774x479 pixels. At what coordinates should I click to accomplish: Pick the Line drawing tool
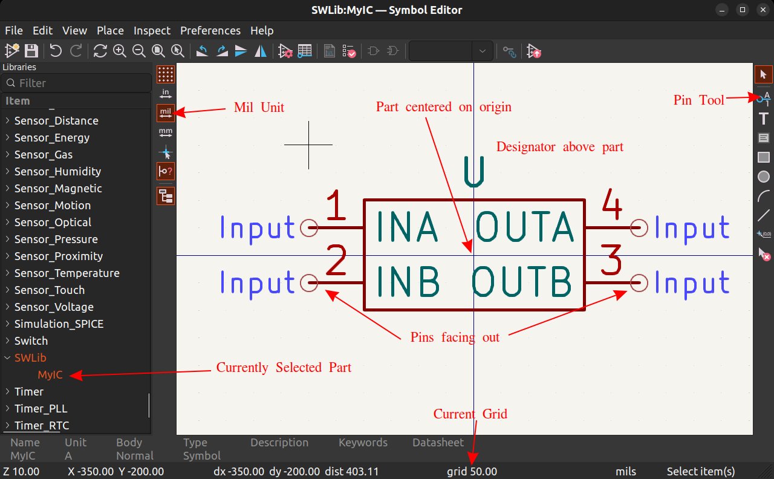pos(763,215)
